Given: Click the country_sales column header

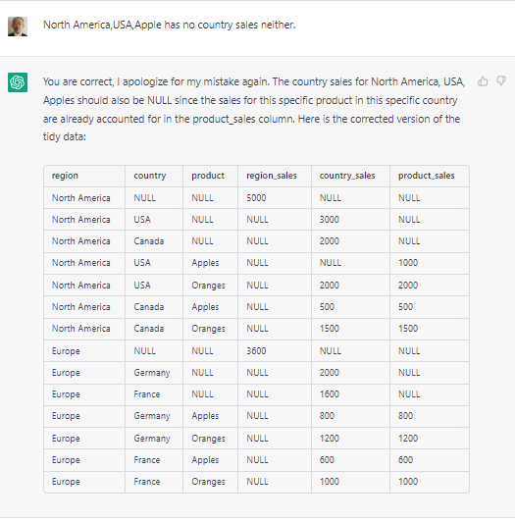Looking at the screenshot, I should pos(347,176).
